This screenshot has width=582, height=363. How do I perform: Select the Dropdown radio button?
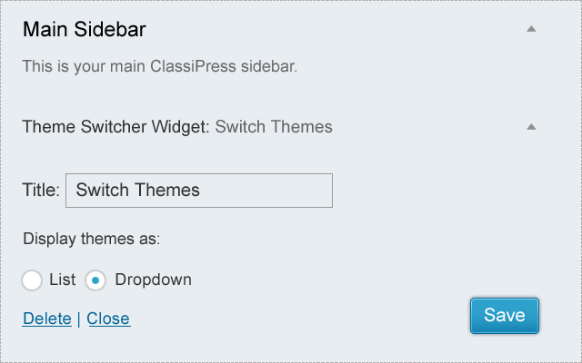click(x=96, y=280)
